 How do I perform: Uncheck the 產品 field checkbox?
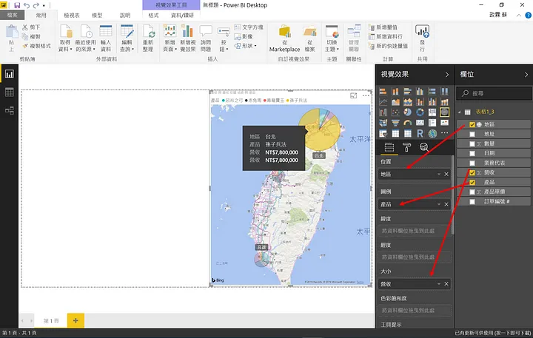click(x=472, y=183)
